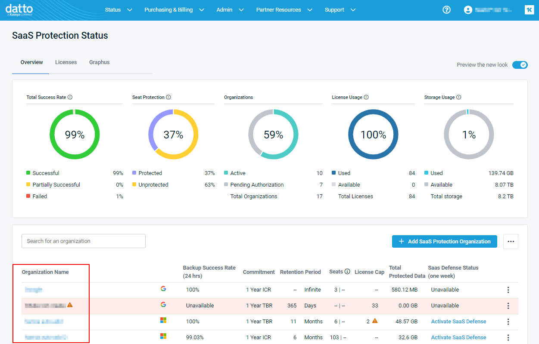Show info for Total Success Rate
Screen dimensions: 539x344
tap(70, 97)
